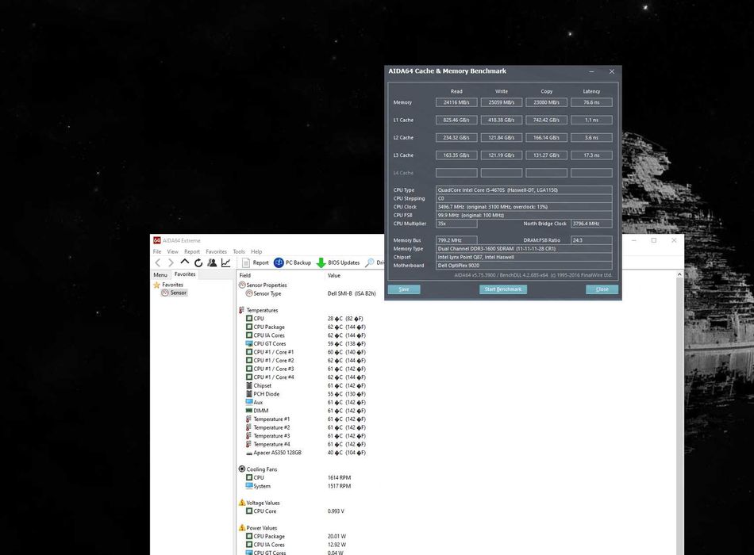Image resolution: width=754 pixels, height=555 pixels.
Task: Select CPU #1 / Core #4 row
Action: pyautogui.click(x=306, y=377)
